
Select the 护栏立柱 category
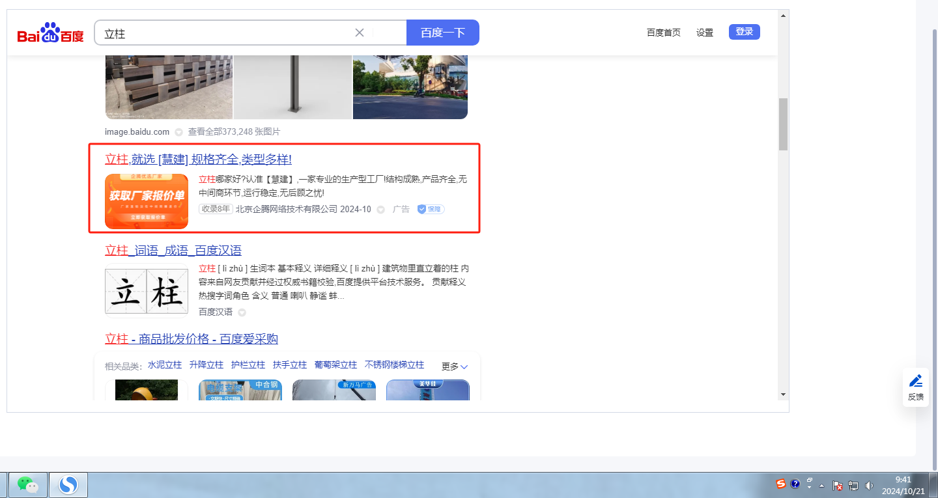248,365
